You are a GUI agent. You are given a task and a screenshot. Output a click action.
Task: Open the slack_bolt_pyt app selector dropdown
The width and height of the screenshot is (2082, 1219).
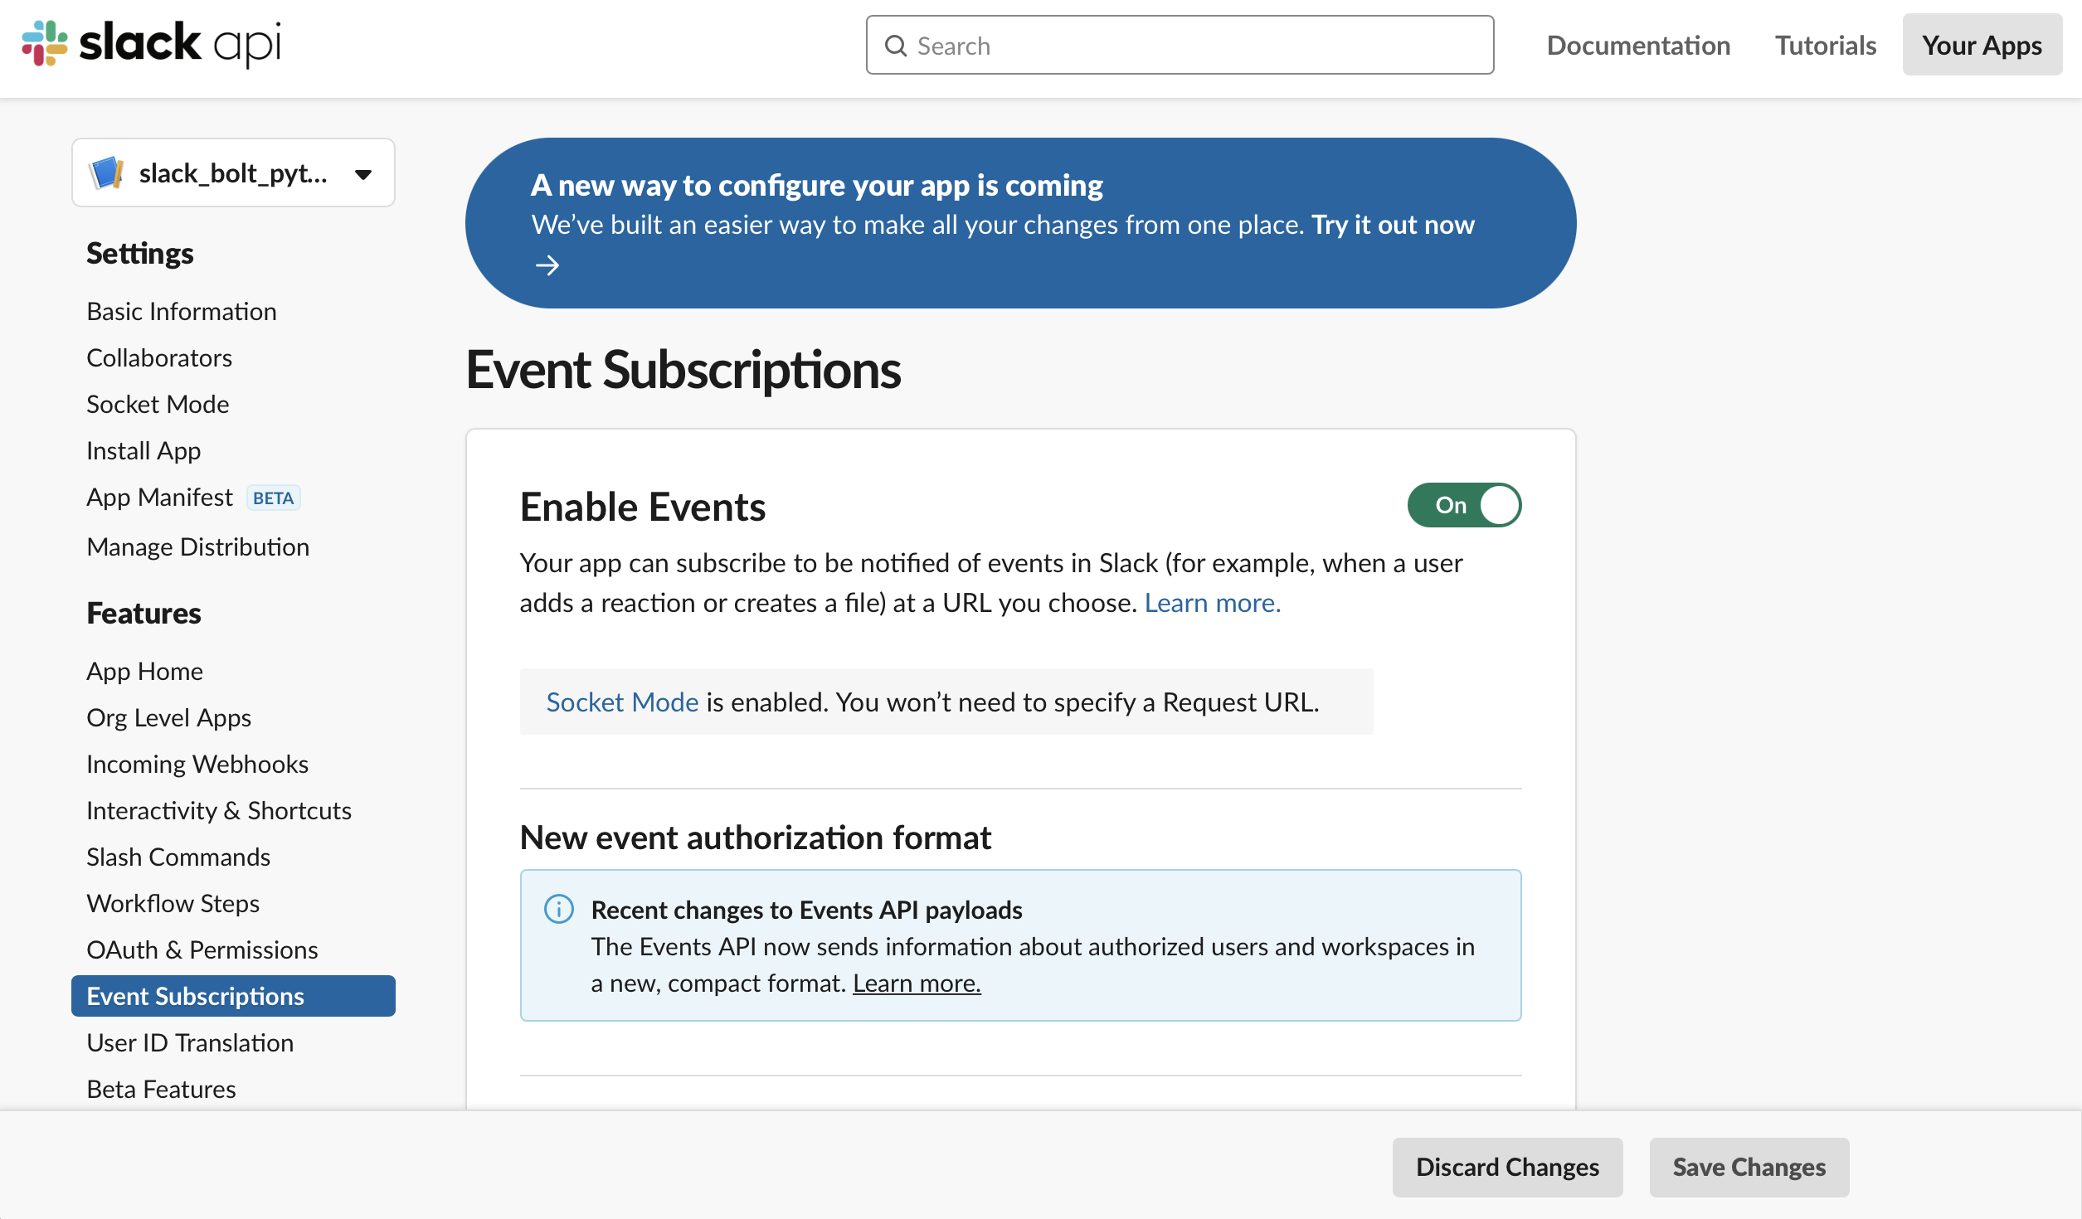pos(233,172)
